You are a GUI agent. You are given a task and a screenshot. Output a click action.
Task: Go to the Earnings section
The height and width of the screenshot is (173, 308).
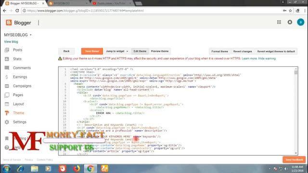coord(20,77)
